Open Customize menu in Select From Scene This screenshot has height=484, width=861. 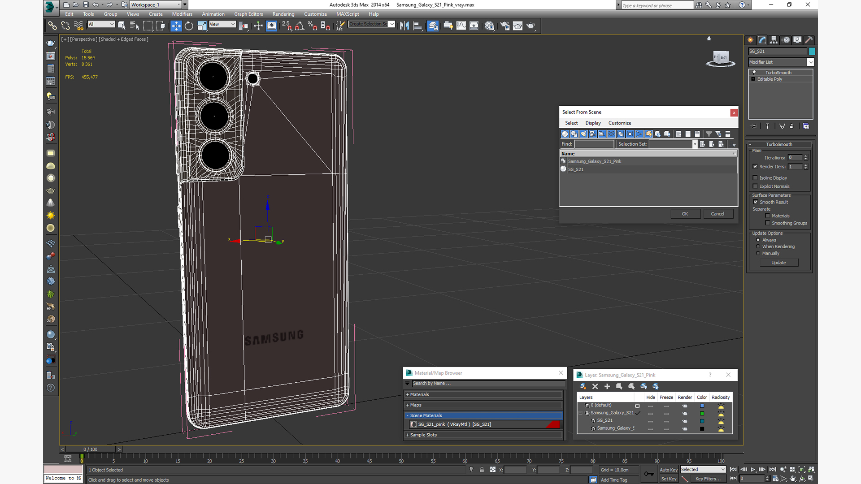coord(620,123)
